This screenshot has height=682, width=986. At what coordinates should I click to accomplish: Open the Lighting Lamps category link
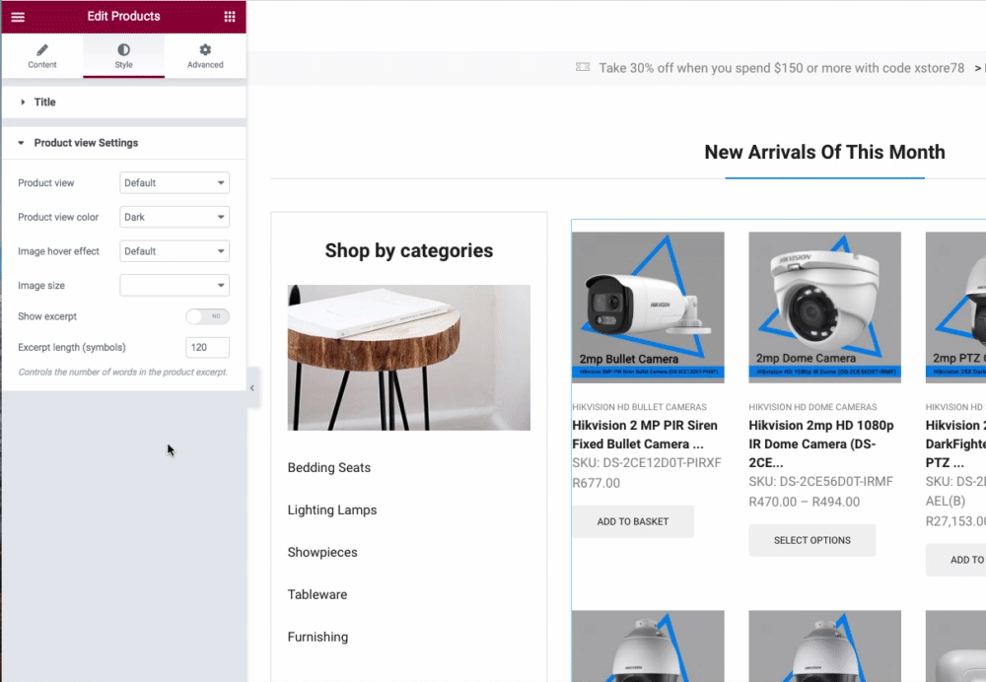click(x=332, y=510)
